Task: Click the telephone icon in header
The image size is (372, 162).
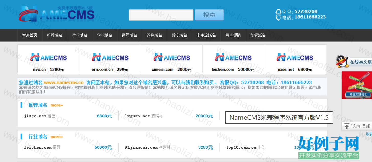Action: coord(278,18)
